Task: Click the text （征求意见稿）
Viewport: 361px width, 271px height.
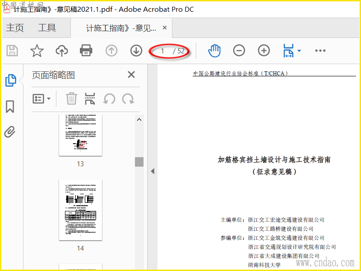Action: click(274, 172)
